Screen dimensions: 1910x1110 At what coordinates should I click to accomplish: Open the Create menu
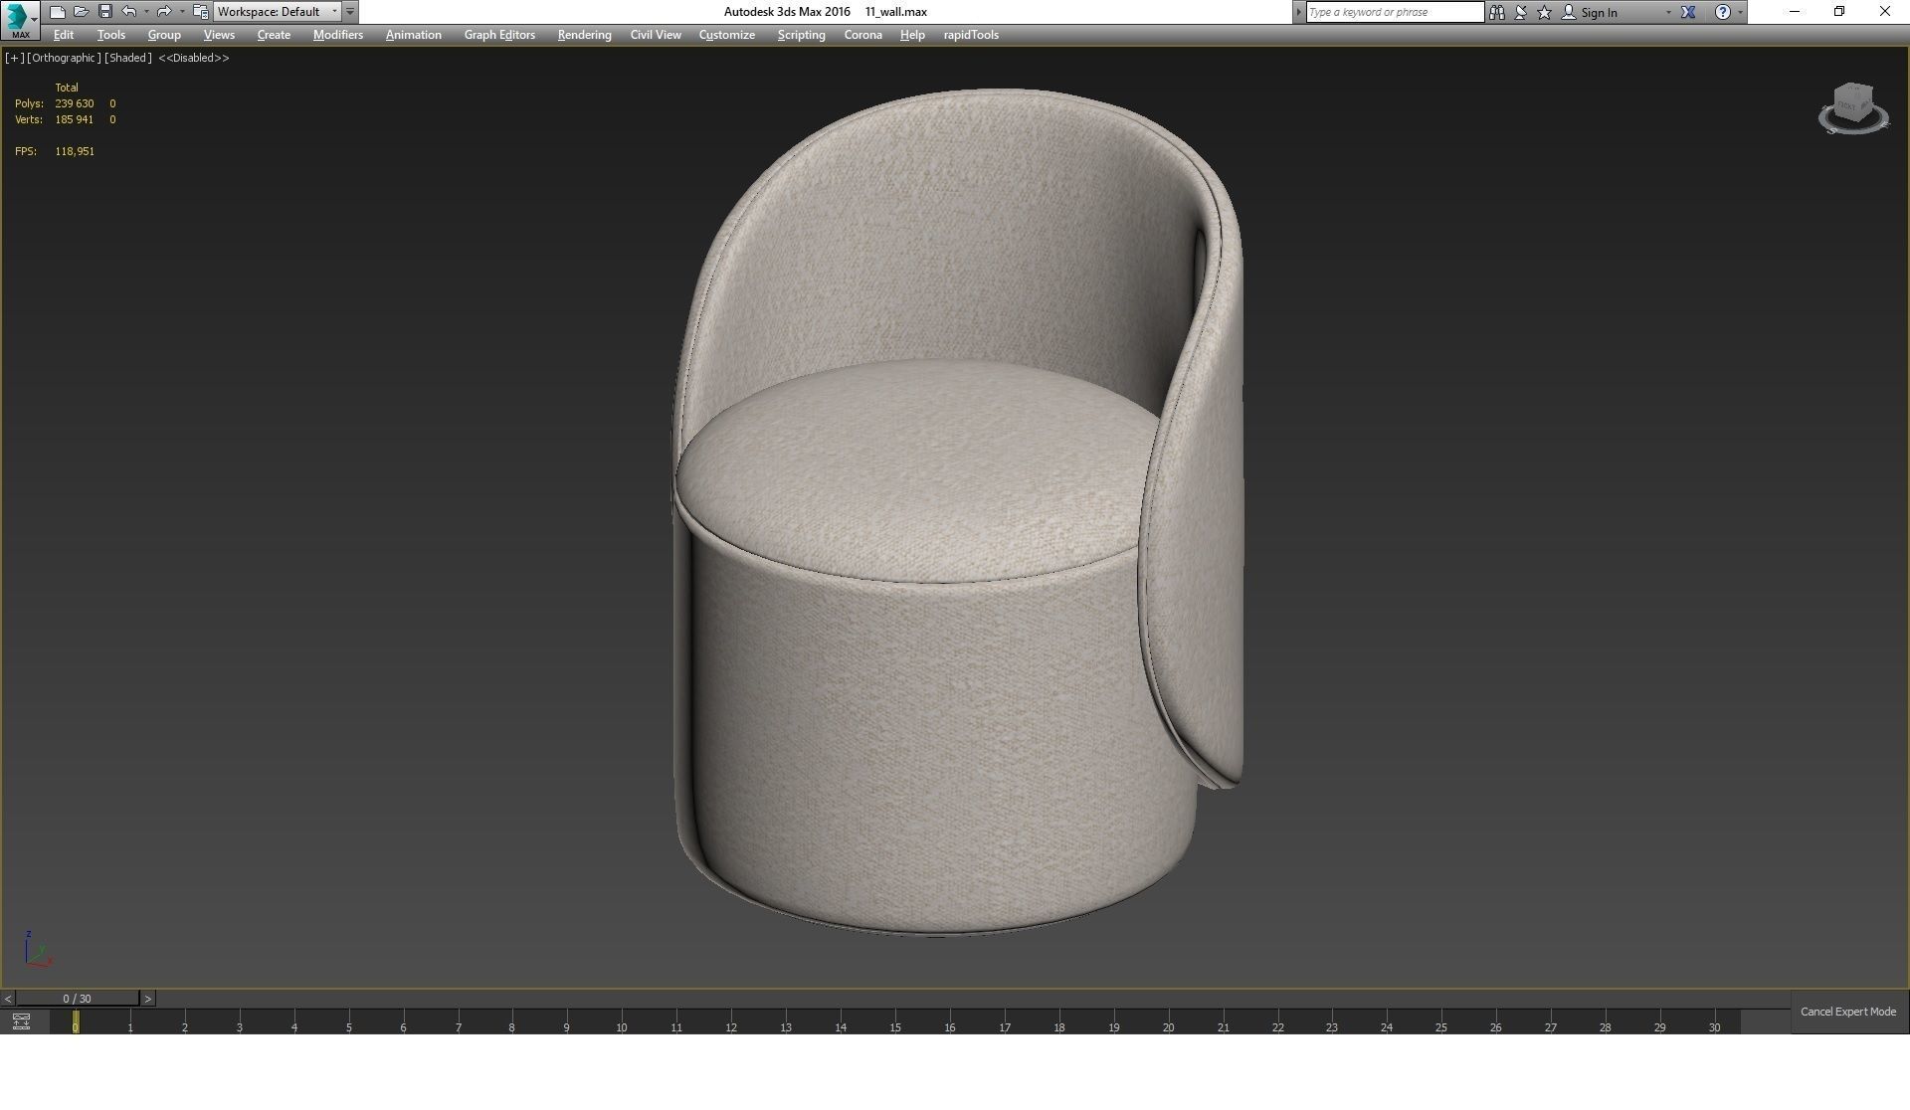click(x=274, y=35)
